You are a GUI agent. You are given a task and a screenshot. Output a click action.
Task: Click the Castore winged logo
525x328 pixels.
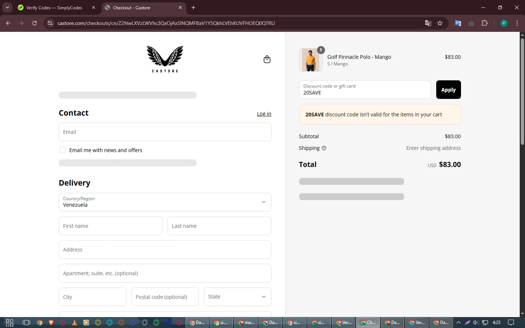tap(165, 59)
